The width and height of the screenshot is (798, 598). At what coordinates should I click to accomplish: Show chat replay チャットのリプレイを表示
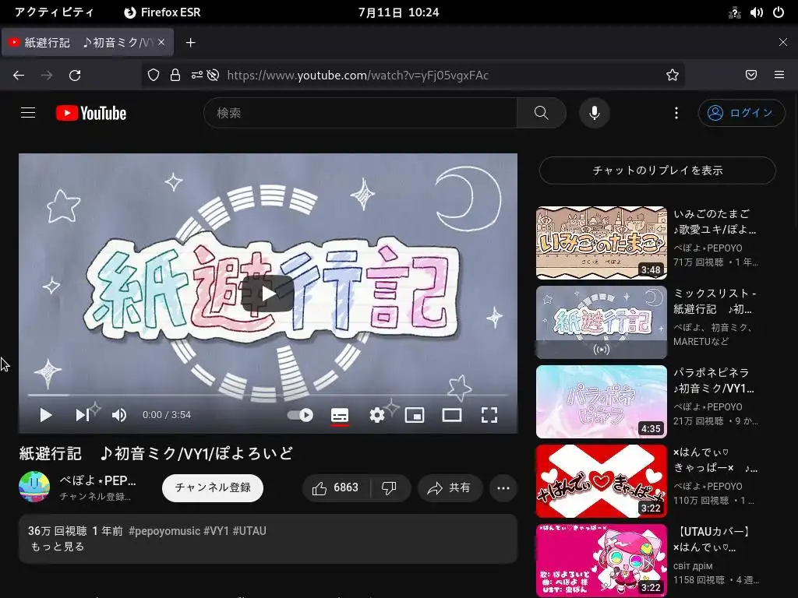tap(658, 171)
